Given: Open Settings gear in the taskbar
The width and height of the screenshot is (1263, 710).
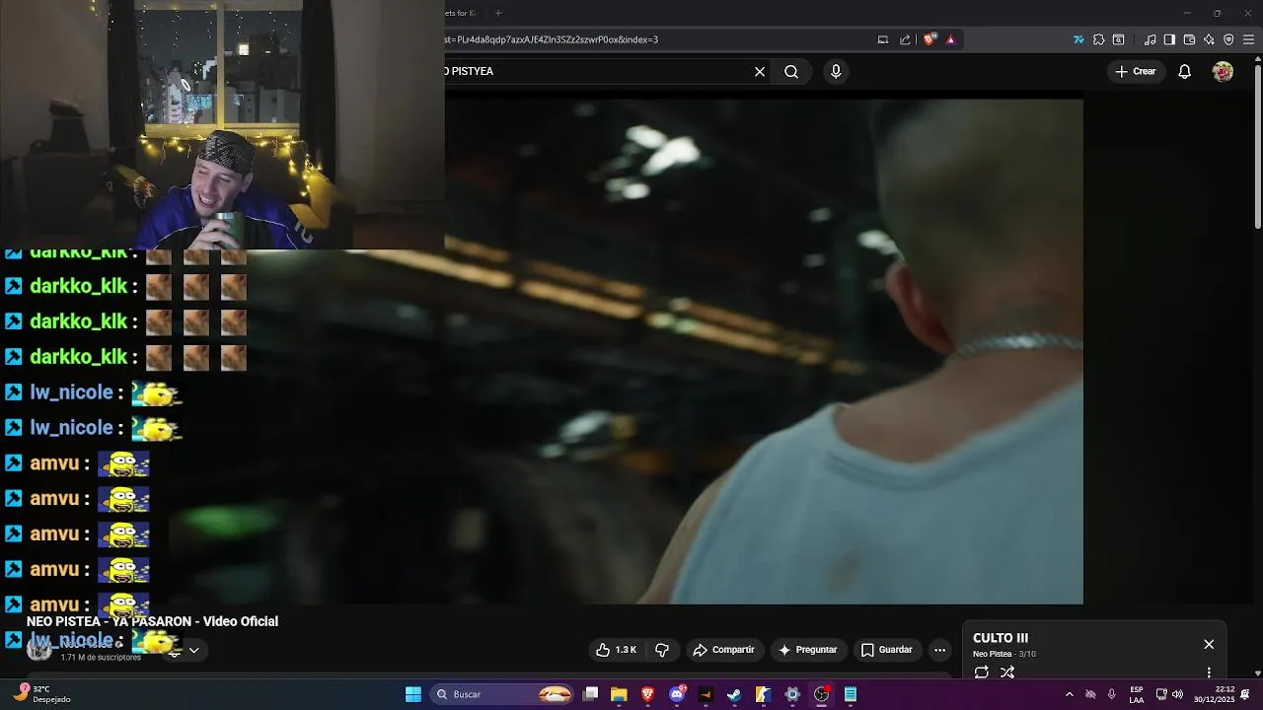Looking at the screenshot, I should (792, 694).
